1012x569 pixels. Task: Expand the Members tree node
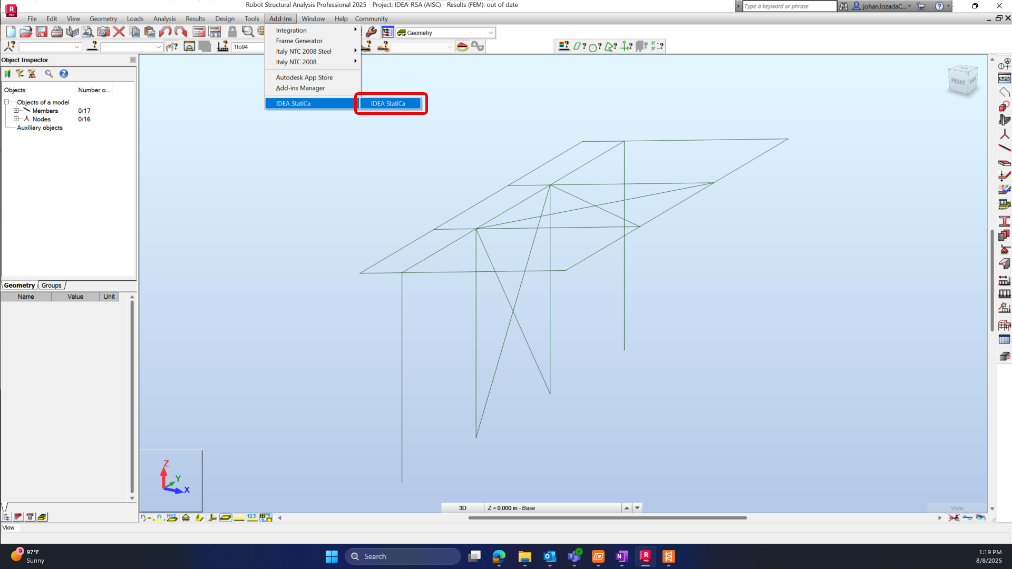click(16, 111)
